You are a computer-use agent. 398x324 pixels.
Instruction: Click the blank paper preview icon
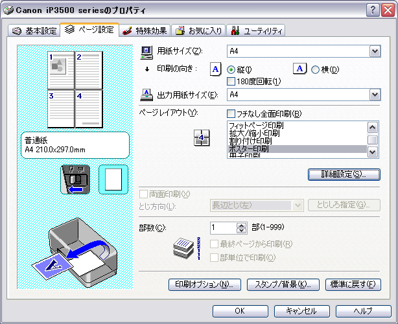click(113, 179)
